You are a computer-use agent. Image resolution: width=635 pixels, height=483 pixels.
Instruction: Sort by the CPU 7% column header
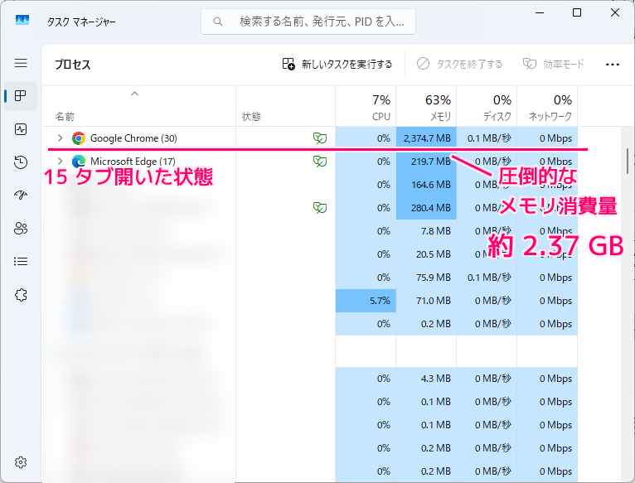click(x=366, y=107)
